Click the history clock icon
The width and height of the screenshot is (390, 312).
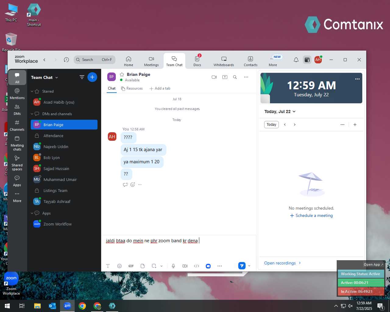(66, 60)
